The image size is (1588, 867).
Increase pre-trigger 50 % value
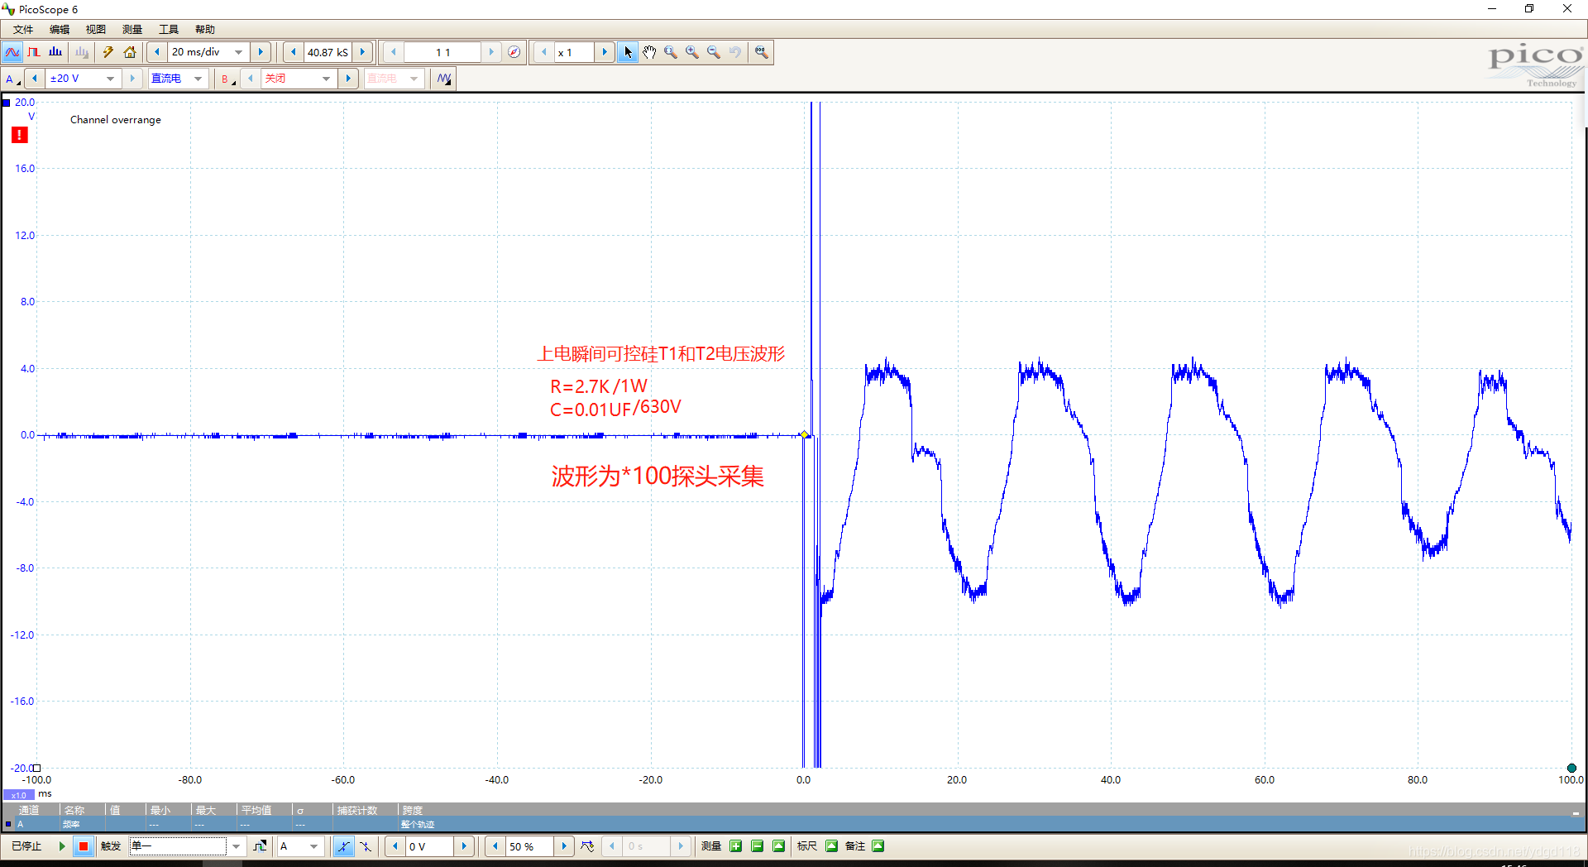pos(564,846)
